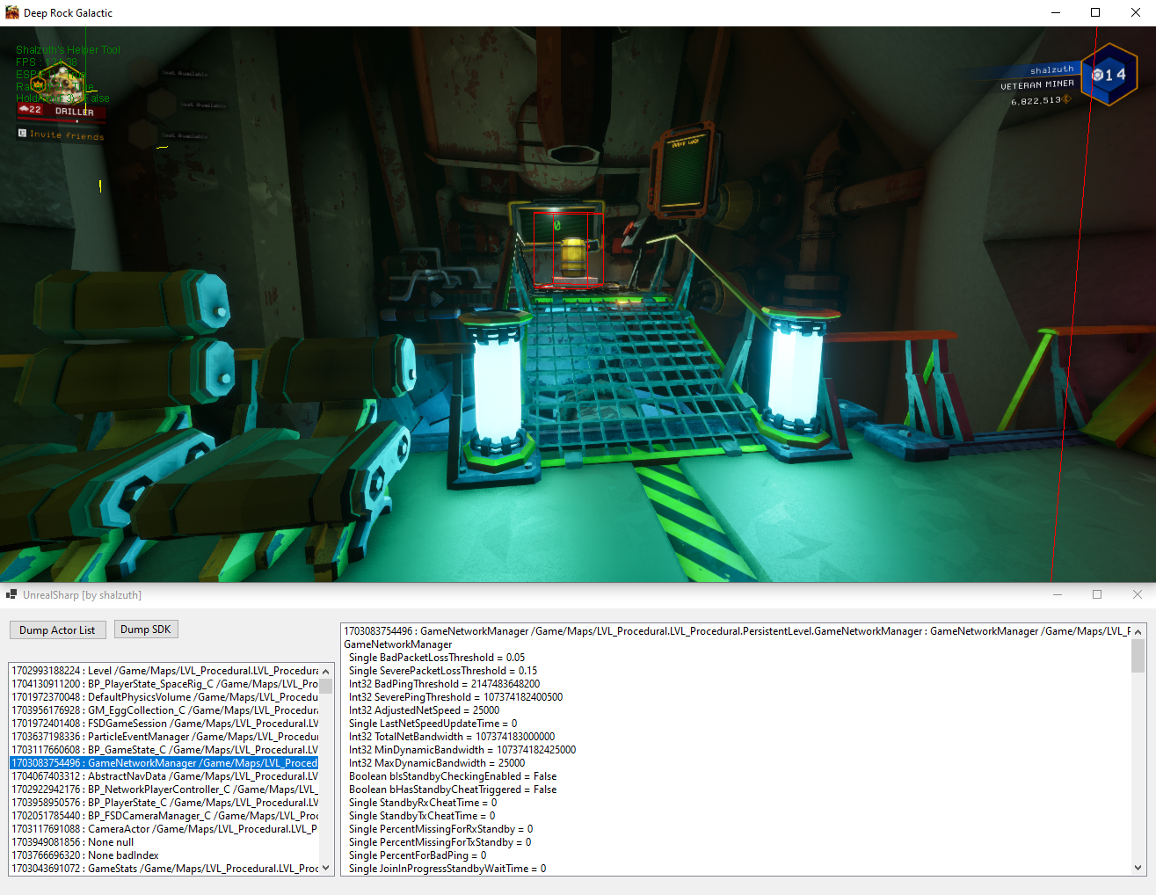Image resolution: width=1156 pixels, height=895 pixels.
Task: Select the FSDGameSession actor row
Action: [164, 724]
